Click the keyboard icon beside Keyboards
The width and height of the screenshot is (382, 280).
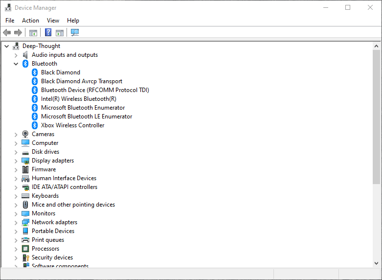pyautogui.click(x=25, y=196)
